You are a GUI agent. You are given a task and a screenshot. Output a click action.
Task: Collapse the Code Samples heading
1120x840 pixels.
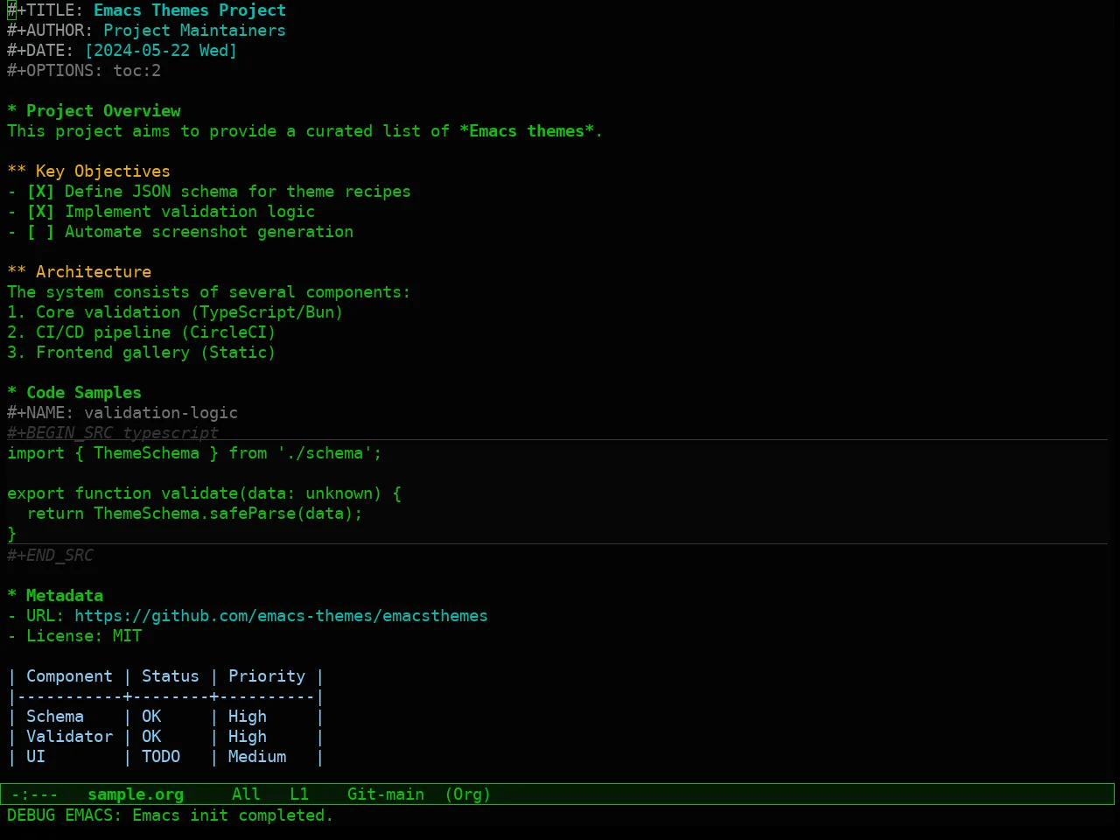point(74,393)
